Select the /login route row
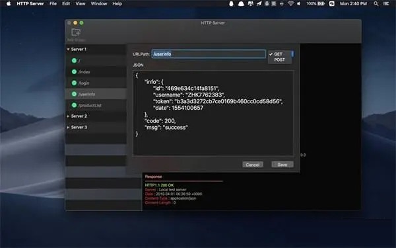This screenshot has height=248, width=396. tap(96, 83)
